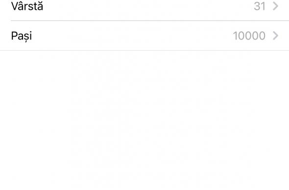Open the Pași settings row
The width and height of the screenshot is (289, 190).
144,36
